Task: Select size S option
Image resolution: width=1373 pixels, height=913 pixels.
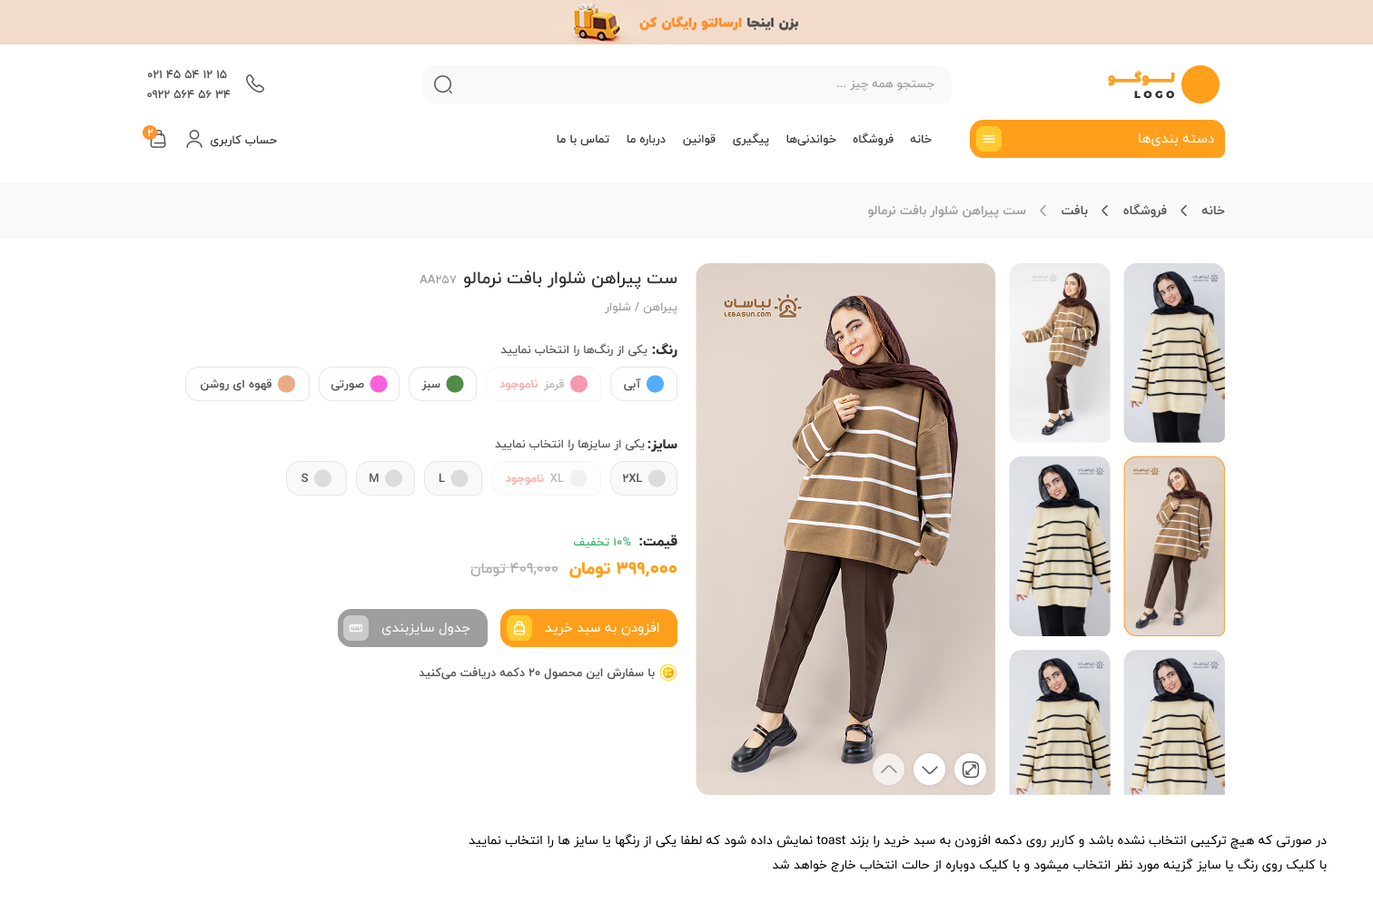Action: (316, 478)
